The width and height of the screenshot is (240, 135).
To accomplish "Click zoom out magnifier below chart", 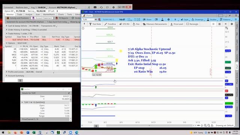I will (209, 126).
